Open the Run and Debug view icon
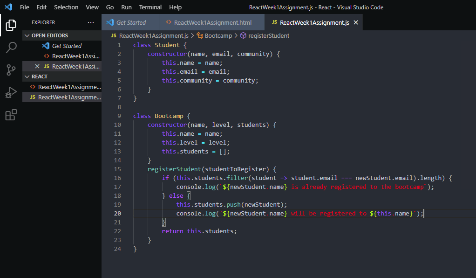476x278 pixels. click(11, 92)
